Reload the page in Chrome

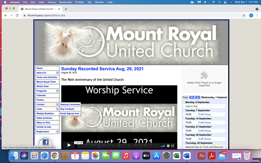click(17, 15)
